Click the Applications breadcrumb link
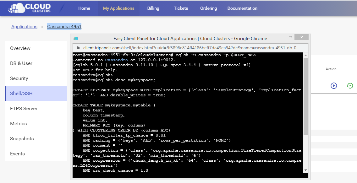 (25, 27)
